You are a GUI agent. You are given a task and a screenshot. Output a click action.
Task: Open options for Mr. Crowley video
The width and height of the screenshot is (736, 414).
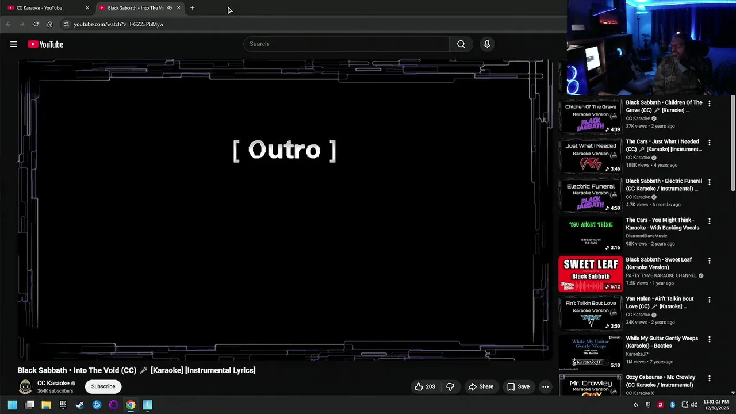(x=709, y=378)
